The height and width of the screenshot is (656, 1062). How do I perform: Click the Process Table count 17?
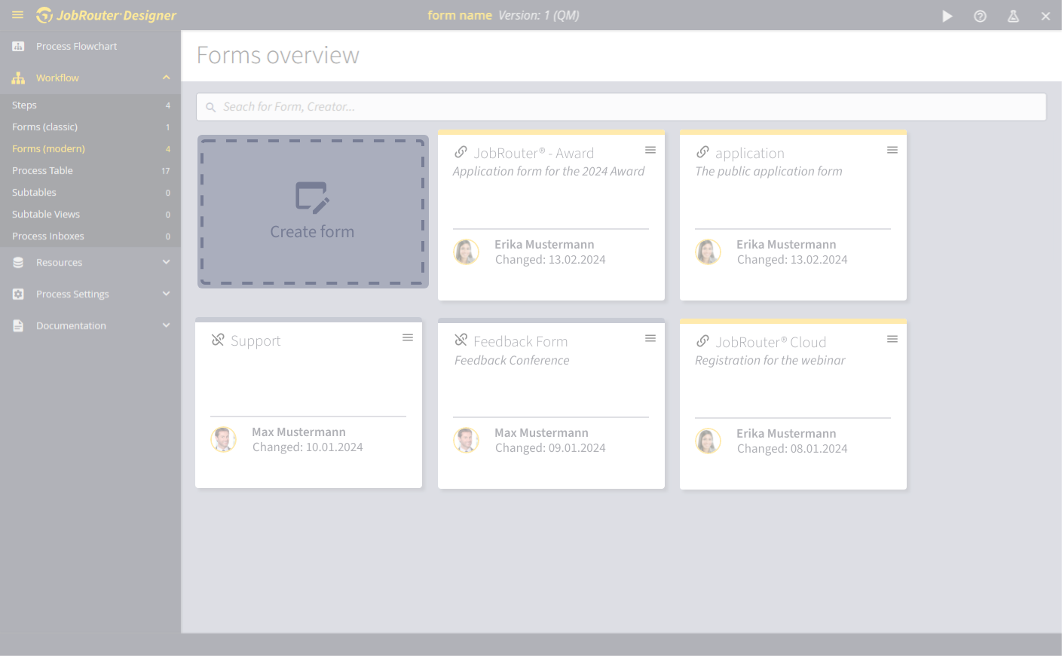click(166, 171)
